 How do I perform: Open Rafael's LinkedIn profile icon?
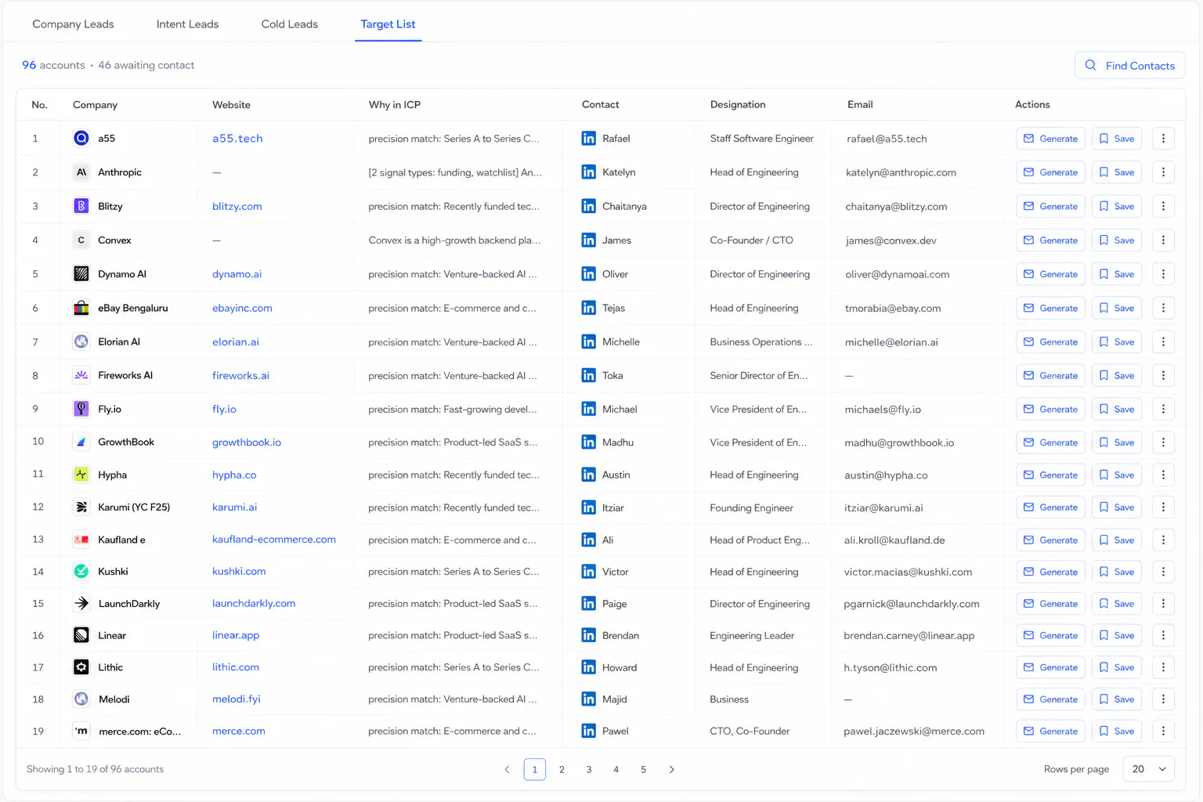(588, 139)
